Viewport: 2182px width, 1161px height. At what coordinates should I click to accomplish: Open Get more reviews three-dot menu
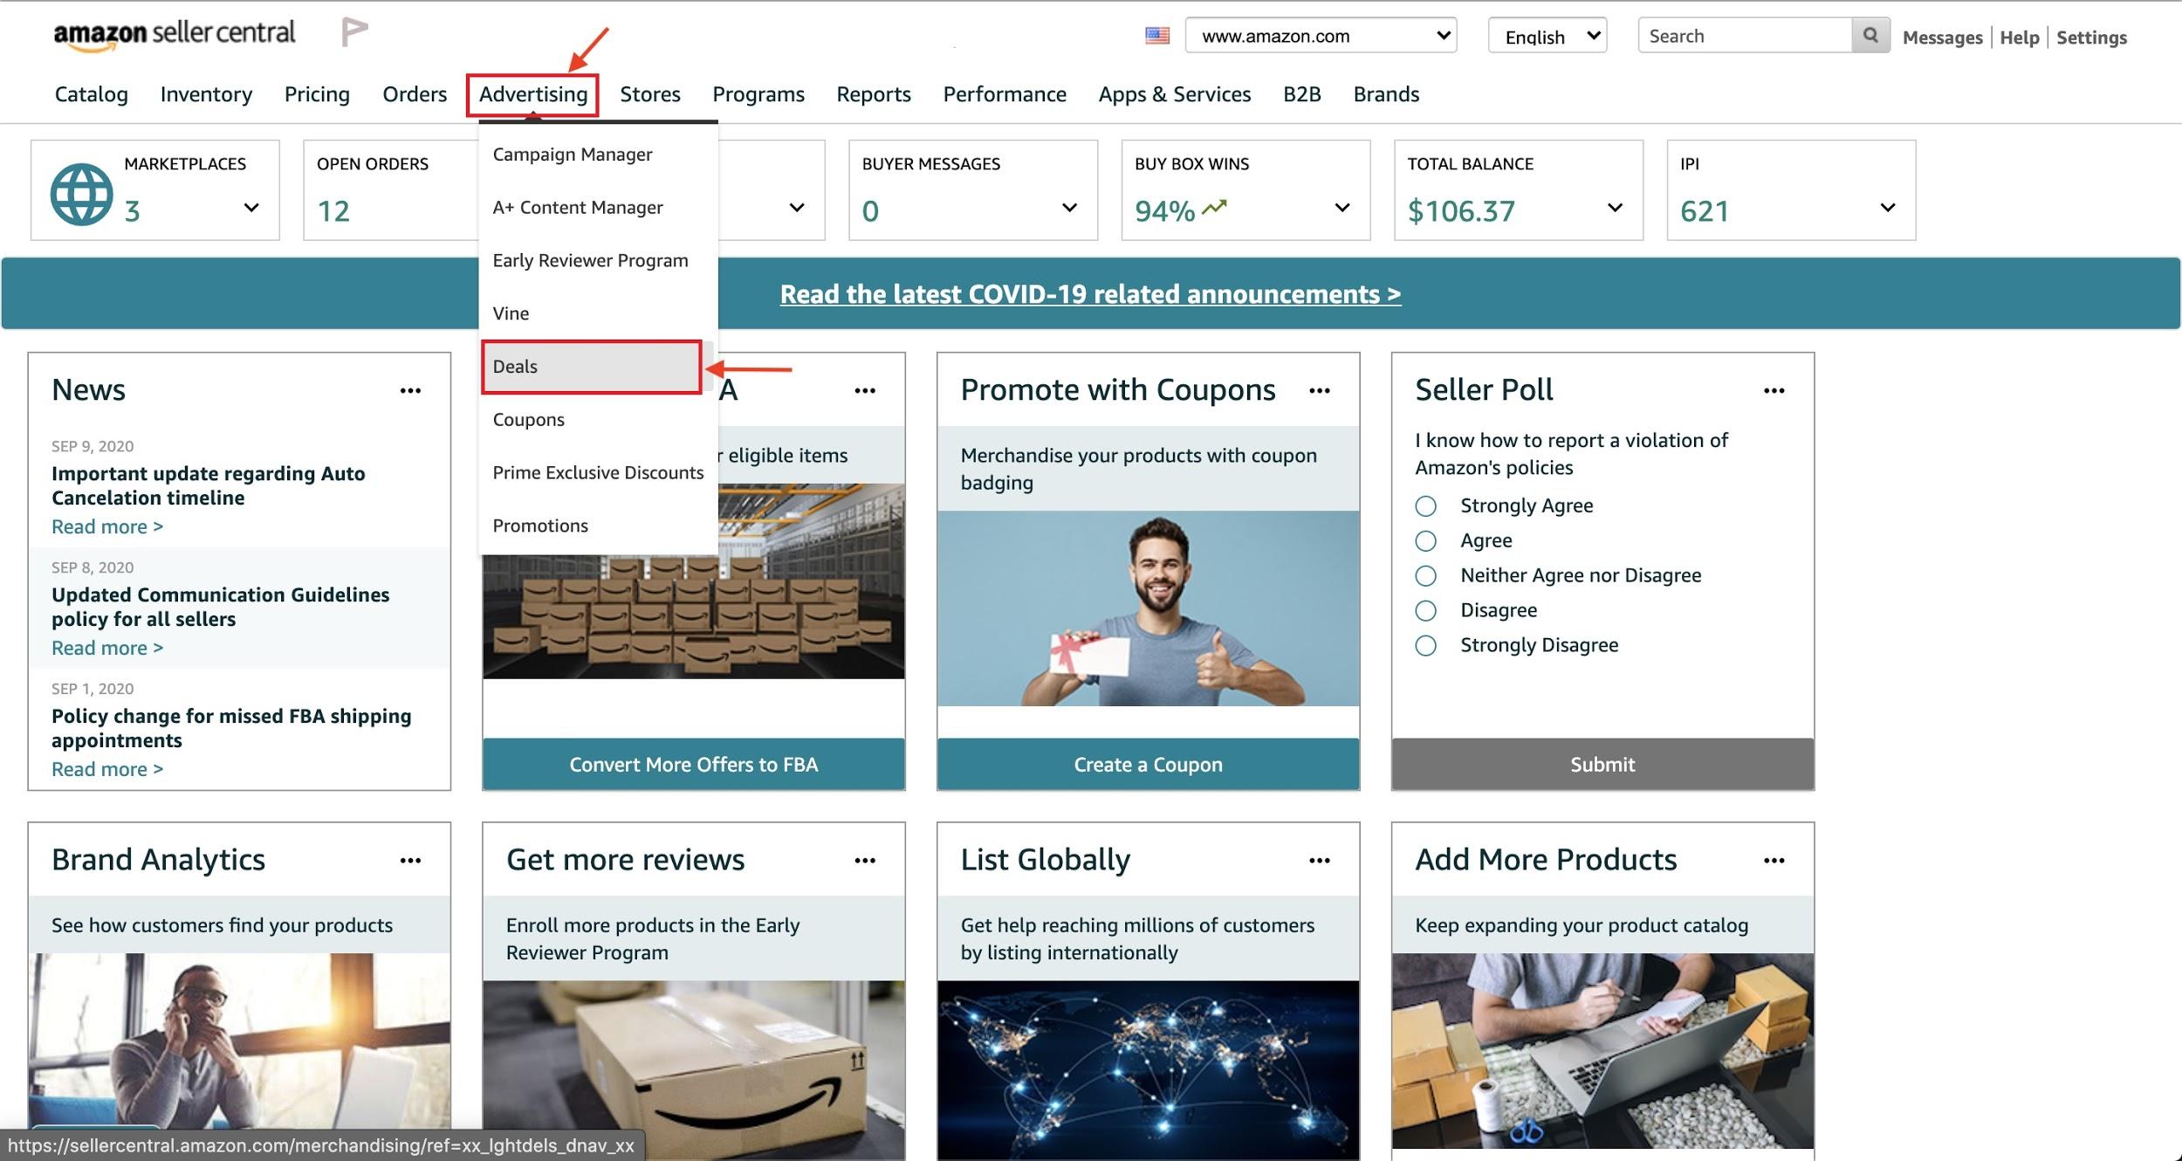coord(865,860)
